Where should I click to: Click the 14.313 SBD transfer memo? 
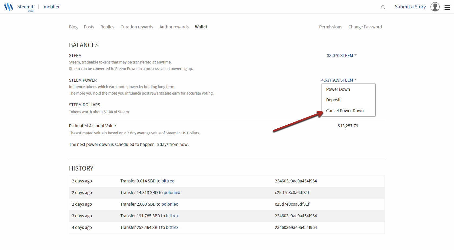click(292, 192)
